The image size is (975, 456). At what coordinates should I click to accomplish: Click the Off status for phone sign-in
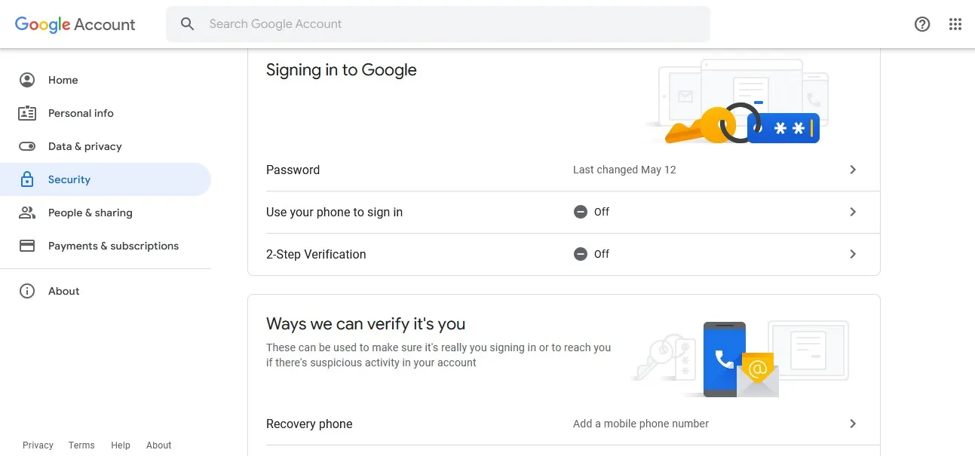[x=592, y=212]
